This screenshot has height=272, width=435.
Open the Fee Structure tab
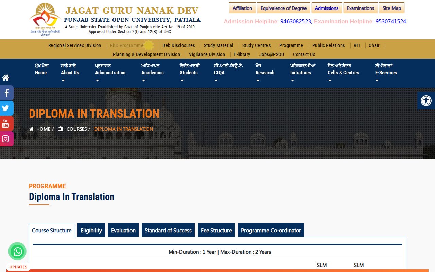pos(216,230)
